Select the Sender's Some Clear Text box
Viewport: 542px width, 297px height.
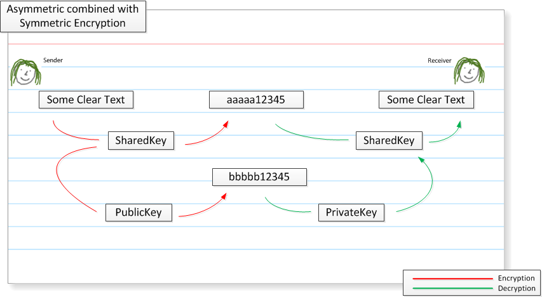[x=86, y=100]
